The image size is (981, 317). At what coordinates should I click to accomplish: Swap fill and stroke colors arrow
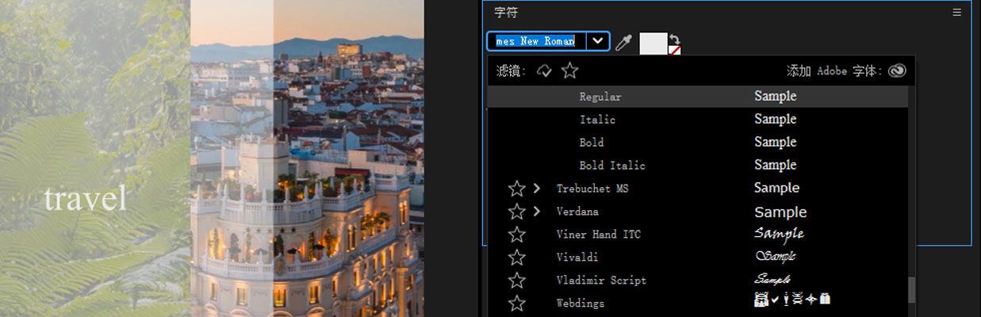[x=674, y=38]
